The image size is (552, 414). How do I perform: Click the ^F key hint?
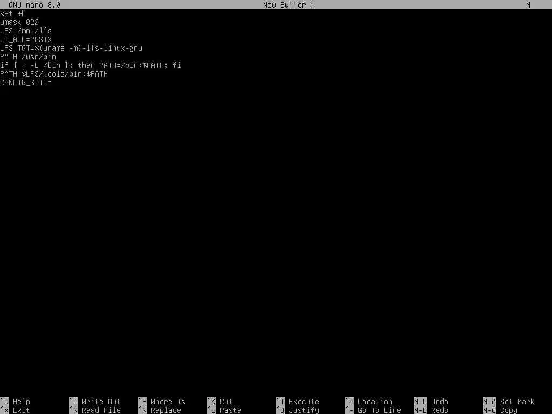coord(142,402)
